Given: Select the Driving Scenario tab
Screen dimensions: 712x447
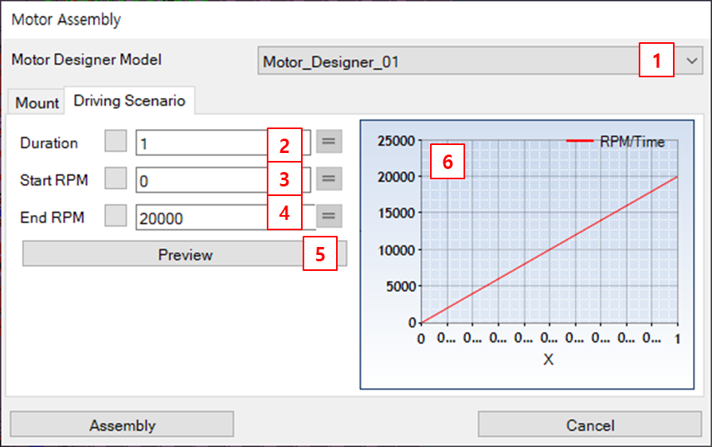Looking at the screenshot, I should click(x=129, y=100).
